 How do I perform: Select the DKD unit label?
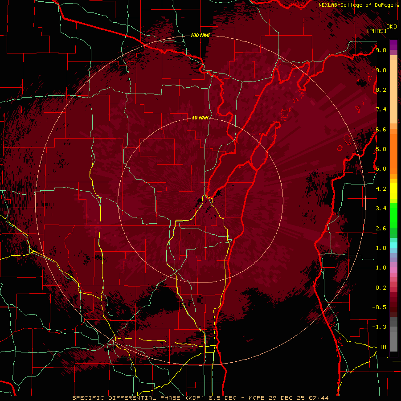click(392, 27)
